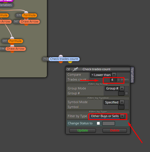This screenshot has width=150, height=152.
Task: Select the 'Check trades count' node 713
Action: click(64, 59)
